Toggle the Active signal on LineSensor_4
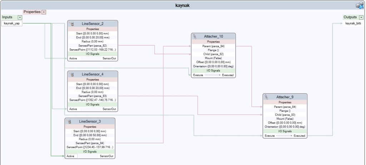Image resolution: width=366 pixels, height=165 pixels. pos(73,109)
